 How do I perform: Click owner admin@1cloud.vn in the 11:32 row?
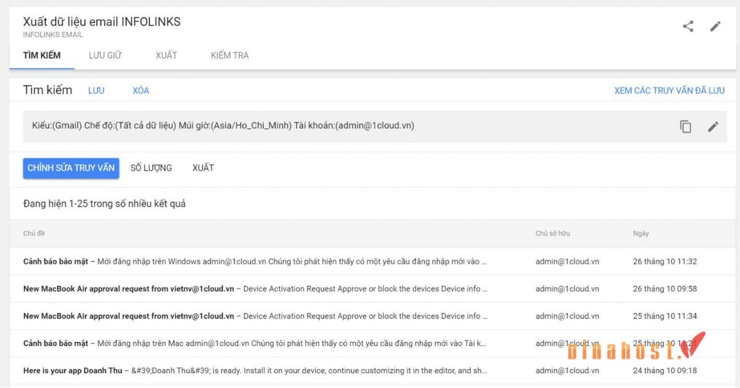click(x=567, y=262)
